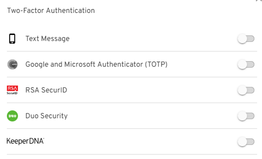
Task: Click the divider line below RSA SecurID
Action: [132, 103]
